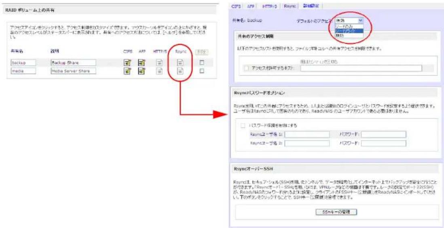Choose リードのみ in default access list

coord(349,26)
